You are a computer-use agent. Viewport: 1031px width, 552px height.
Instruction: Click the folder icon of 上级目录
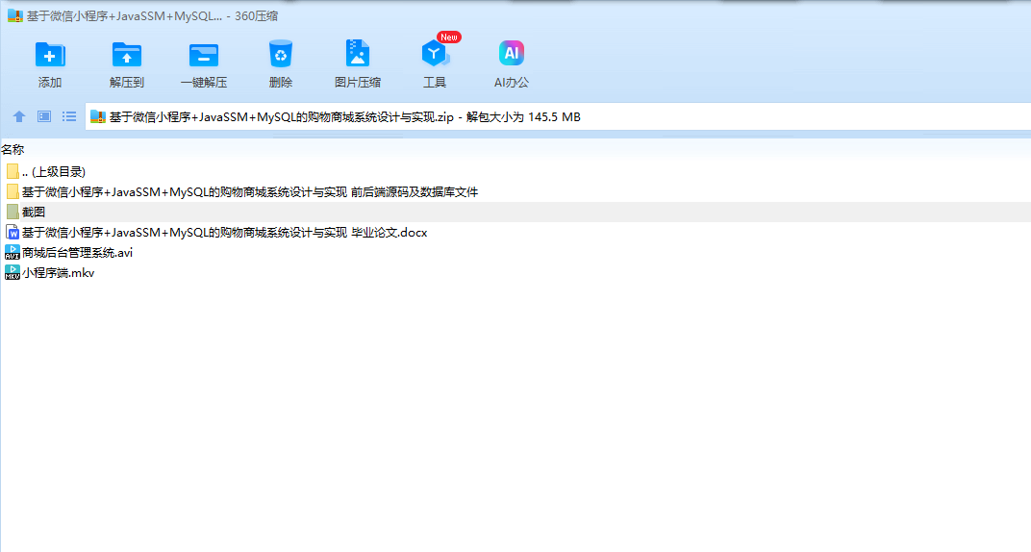13,171
